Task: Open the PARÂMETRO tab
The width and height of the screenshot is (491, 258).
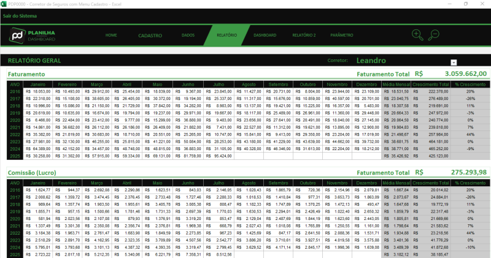Action: click(342, 36)
